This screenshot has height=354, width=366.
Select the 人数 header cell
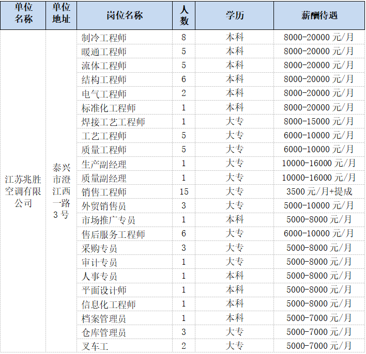(184, 15)
